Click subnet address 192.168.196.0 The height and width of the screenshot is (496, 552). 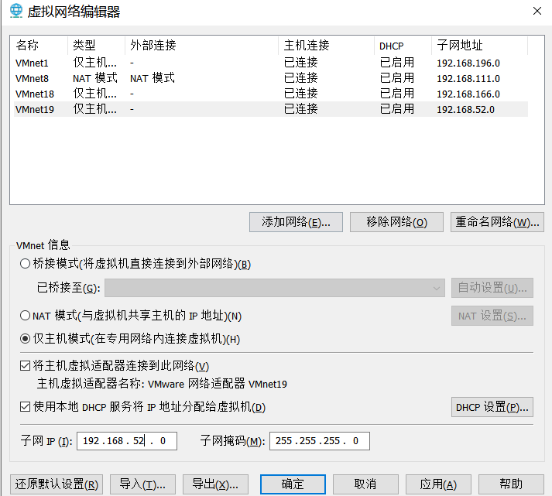(468, 63)
